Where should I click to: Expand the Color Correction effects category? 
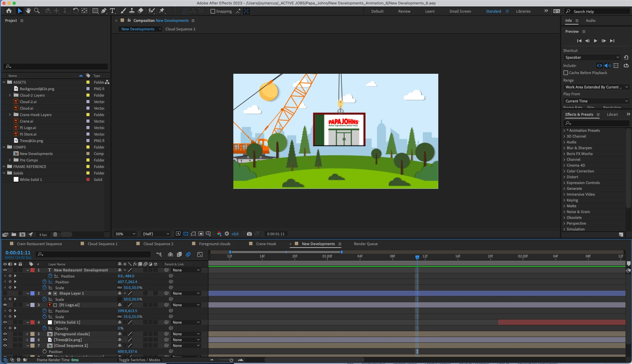pos(564,171)
